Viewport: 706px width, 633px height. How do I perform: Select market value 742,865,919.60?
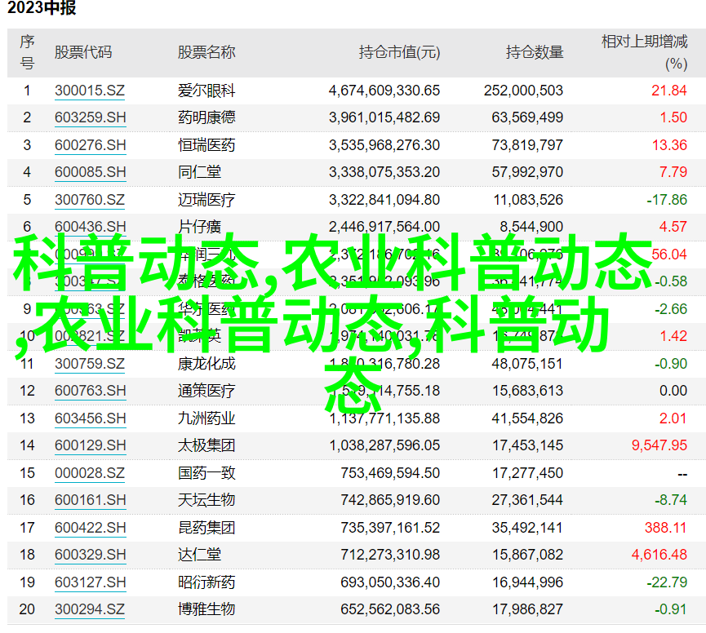[x=390, y=500]
